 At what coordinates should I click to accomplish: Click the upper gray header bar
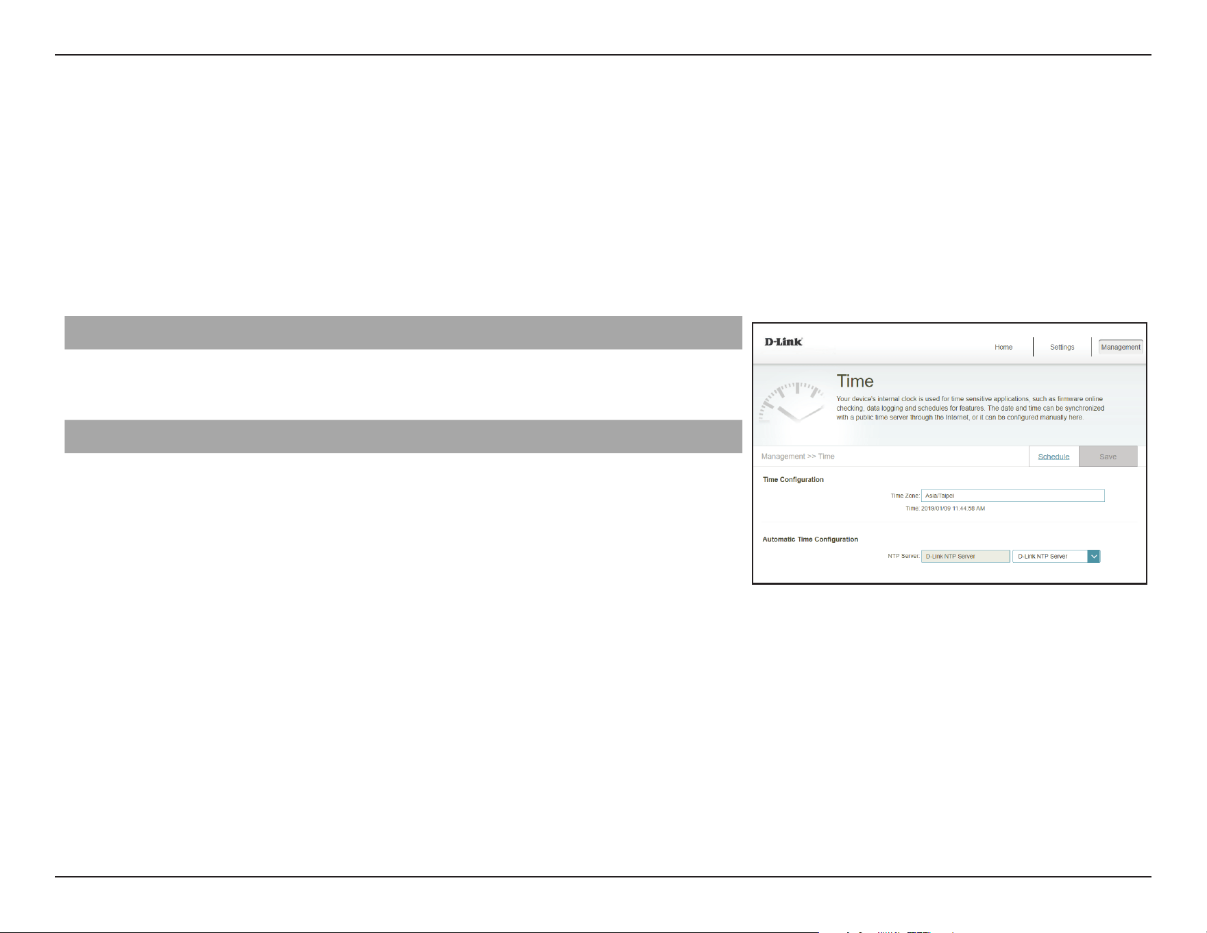(403, 332)
